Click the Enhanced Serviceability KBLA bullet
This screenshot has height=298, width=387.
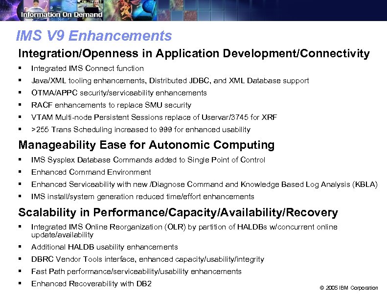click(205, 184)
